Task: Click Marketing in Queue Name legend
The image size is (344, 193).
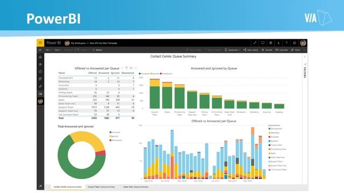Action: (x=274, y=132)
